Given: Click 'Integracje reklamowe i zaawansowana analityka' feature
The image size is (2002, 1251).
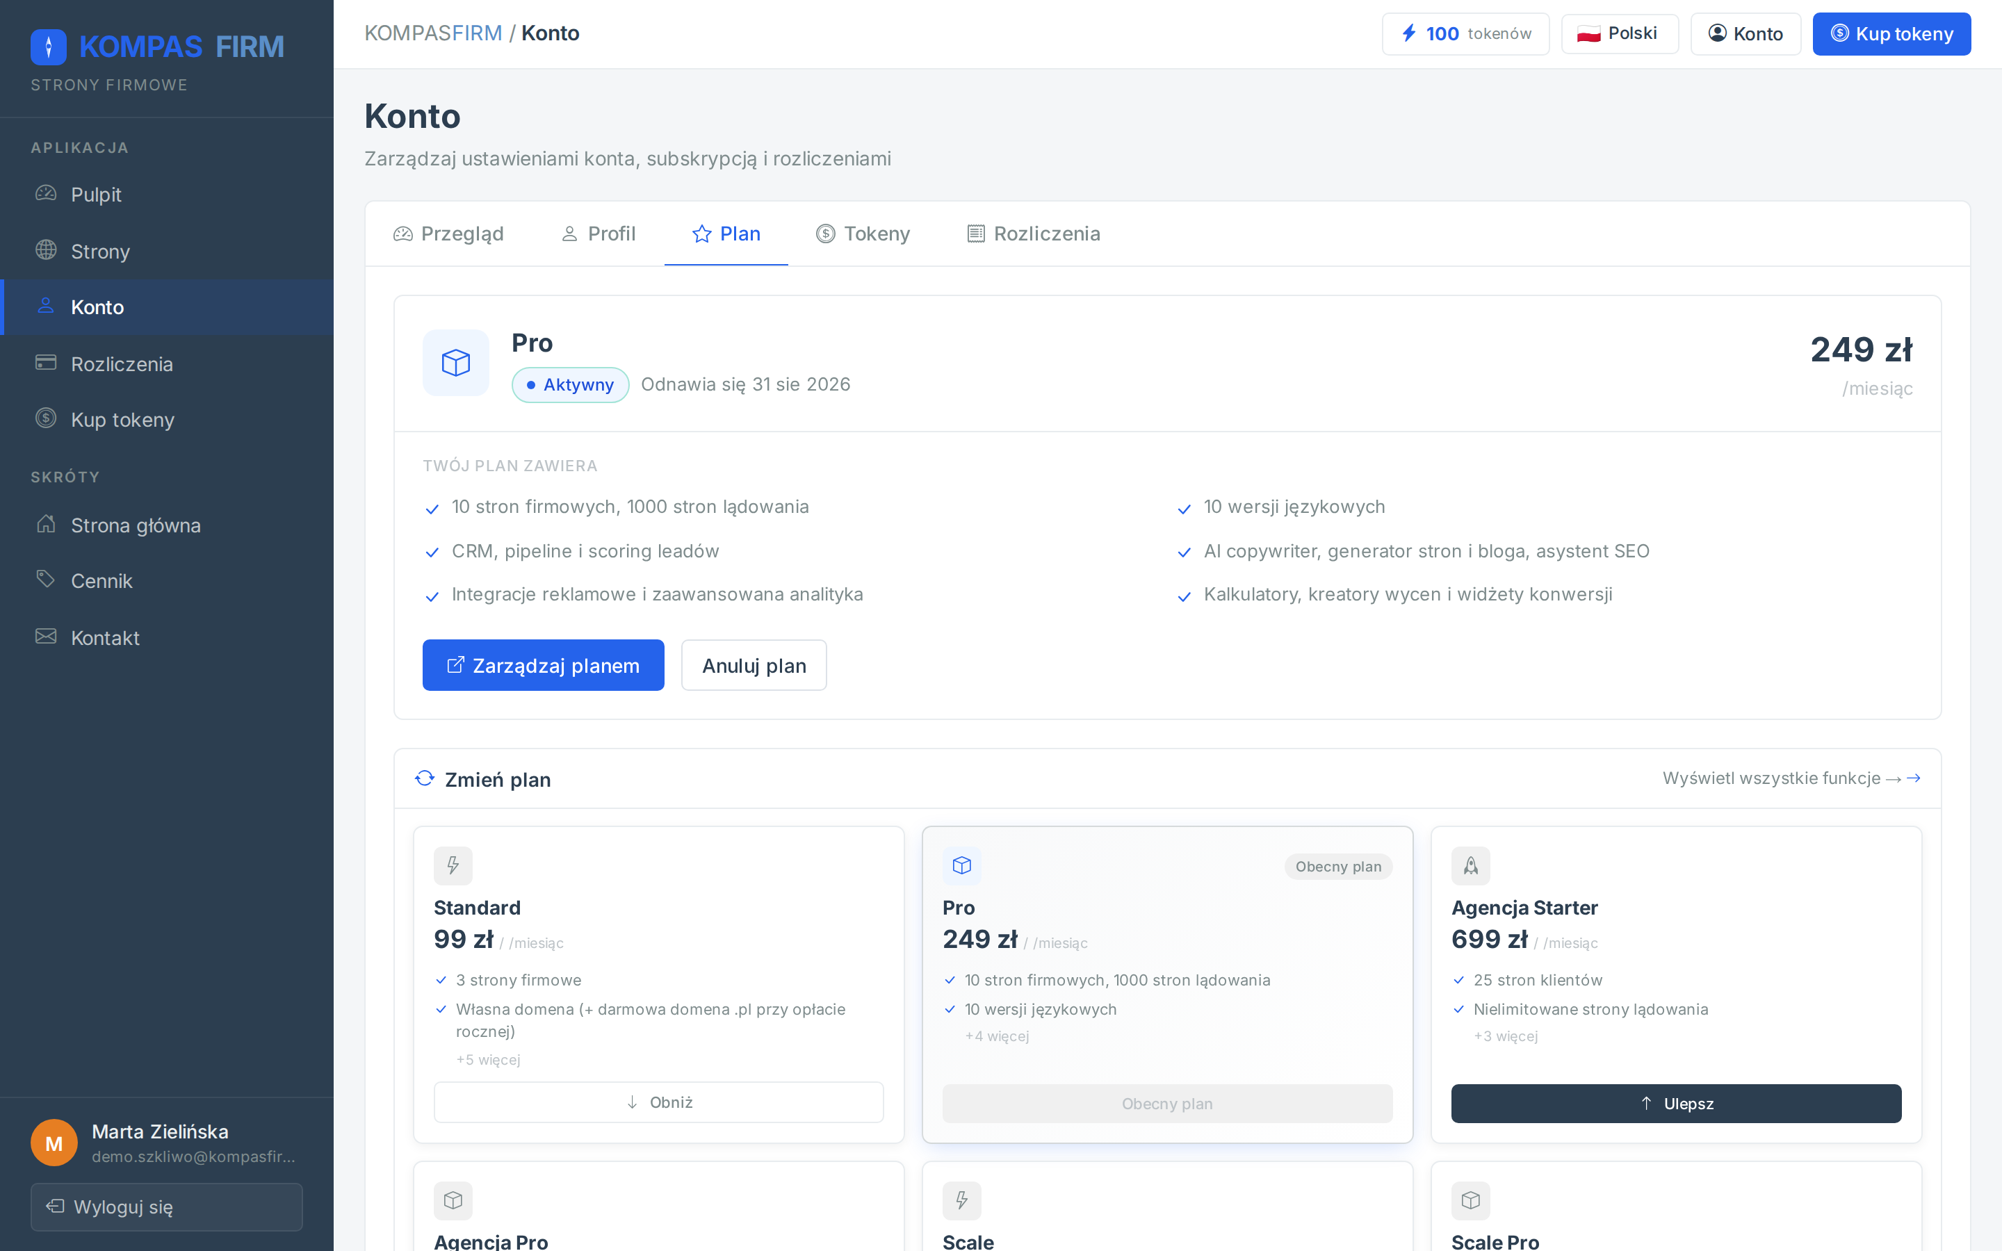Looking at the screenshot, I should pos(657,594).
